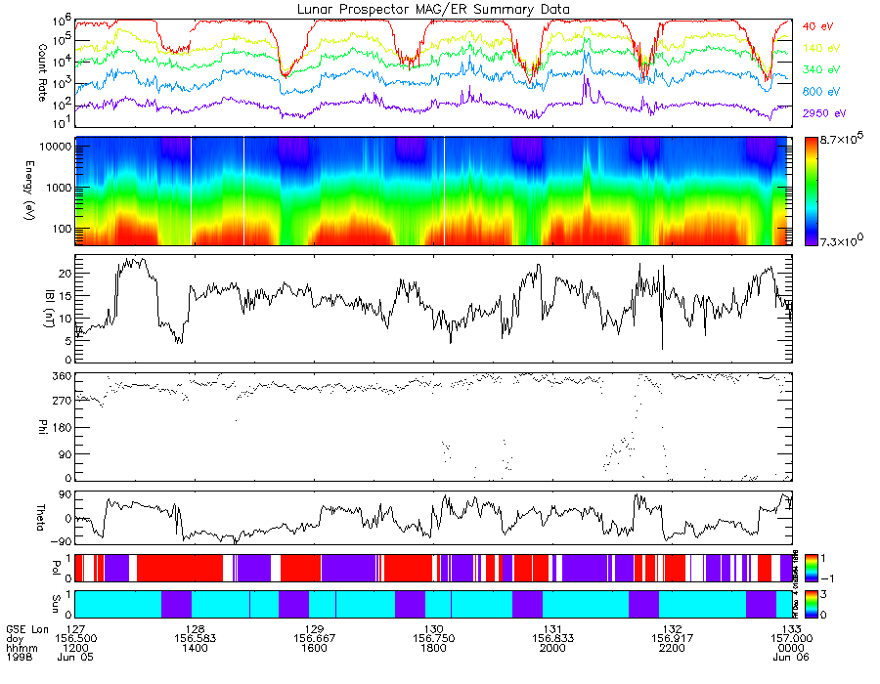This screenshot has width=880, height=684.
Task: Select the yellow '140 eV' legend label
Action: click(x=821, y=48)
